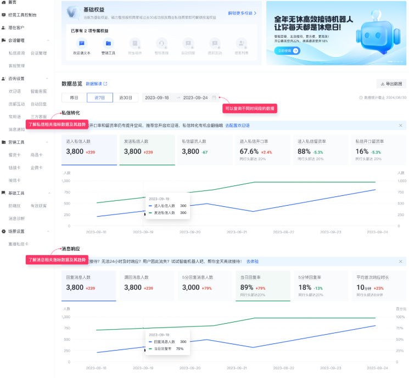Open 消息诊断 in the sidebar
Image resolution: width=409 pixels, height=378 pixels.
16,218
